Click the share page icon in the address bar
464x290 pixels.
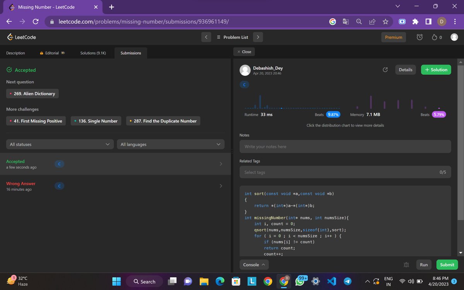click(x=372, y=22)
